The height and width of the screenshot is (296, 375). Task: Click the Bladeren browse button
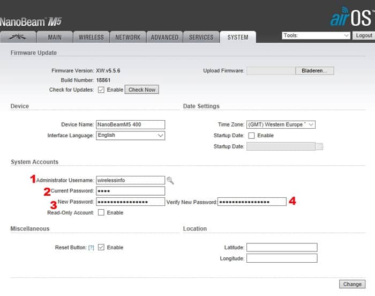tap(314, 71)
